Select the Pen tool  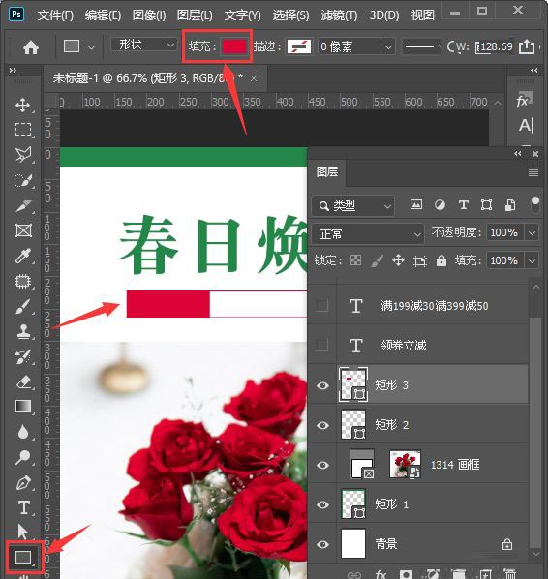23,482
